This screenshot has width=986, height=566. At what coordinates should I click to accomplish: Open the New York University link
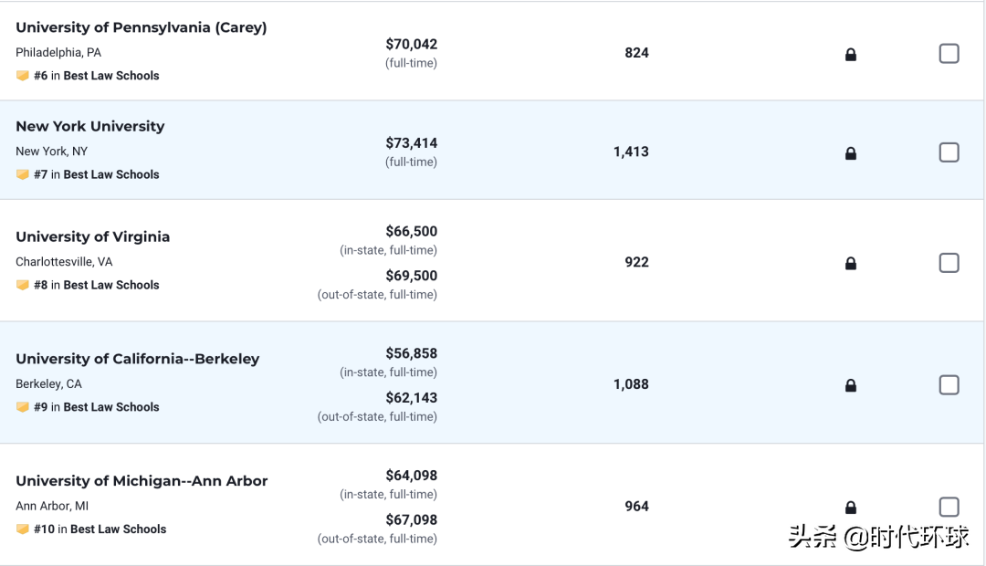pyautogui.click(x=90, y=126)
